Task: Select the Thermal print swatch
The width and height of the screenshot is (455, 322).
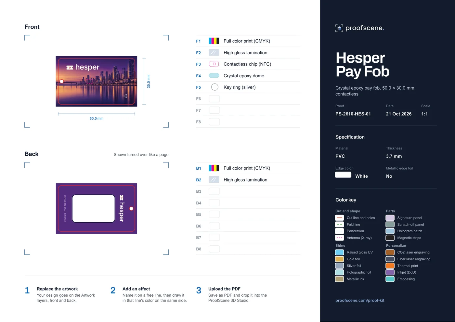Action: (x=390, y=266)
